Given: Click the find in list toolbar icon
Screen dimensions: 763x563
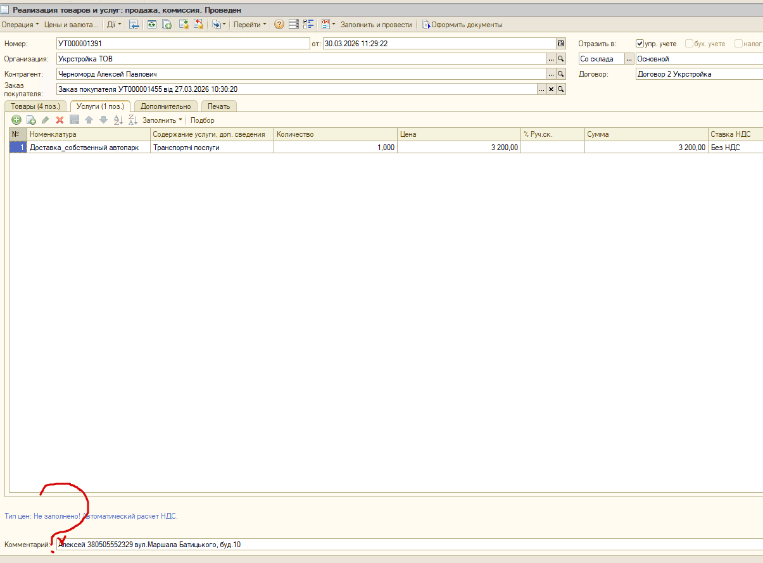Looking at the screenshot, I should pyautogui.click(x=134, y=25).
